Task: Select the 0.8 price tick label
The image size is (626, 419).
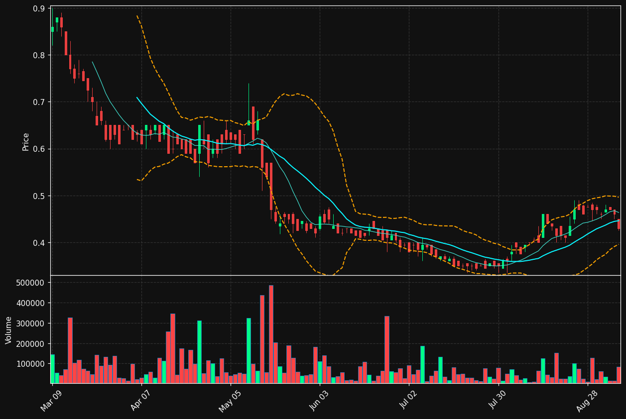Action: click(39, 55)
